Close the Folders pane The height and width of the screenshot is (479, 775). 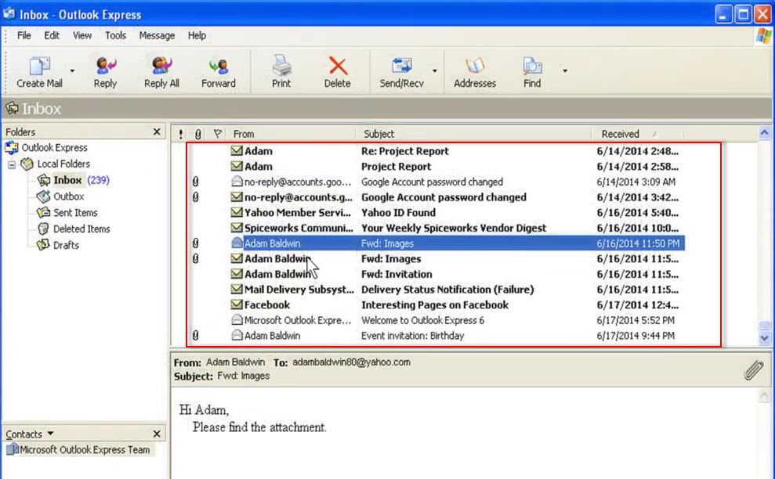point(157,131)
